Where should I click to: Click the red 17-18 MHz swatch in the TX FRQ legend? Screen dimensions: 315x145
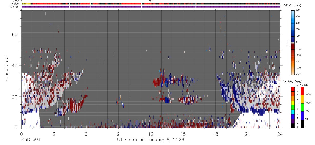click(293, 89)
